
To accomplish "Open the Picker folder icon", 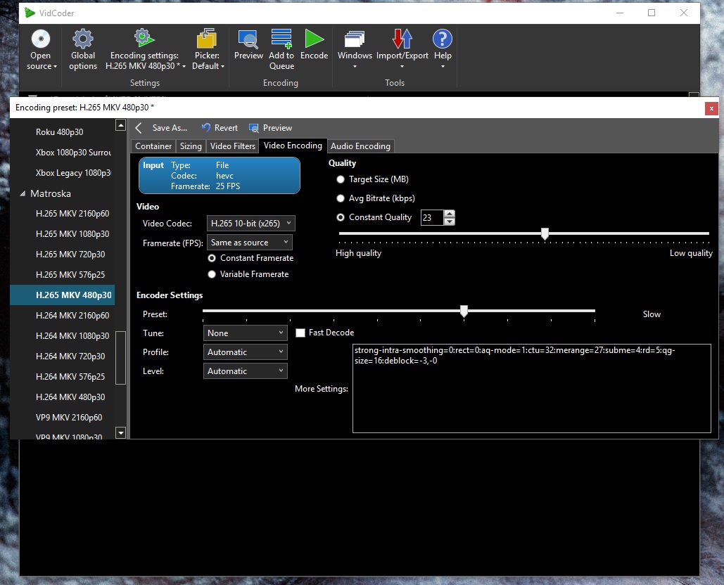I will [x=207, y=39].
